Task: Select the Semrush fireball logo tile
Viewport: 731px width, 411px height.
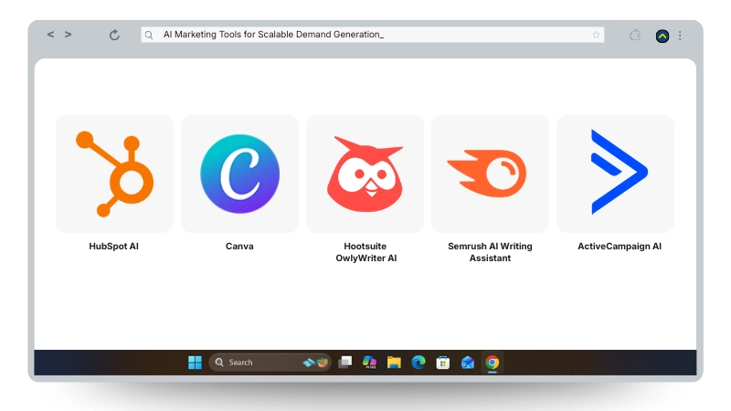Action: click(490, 174)
